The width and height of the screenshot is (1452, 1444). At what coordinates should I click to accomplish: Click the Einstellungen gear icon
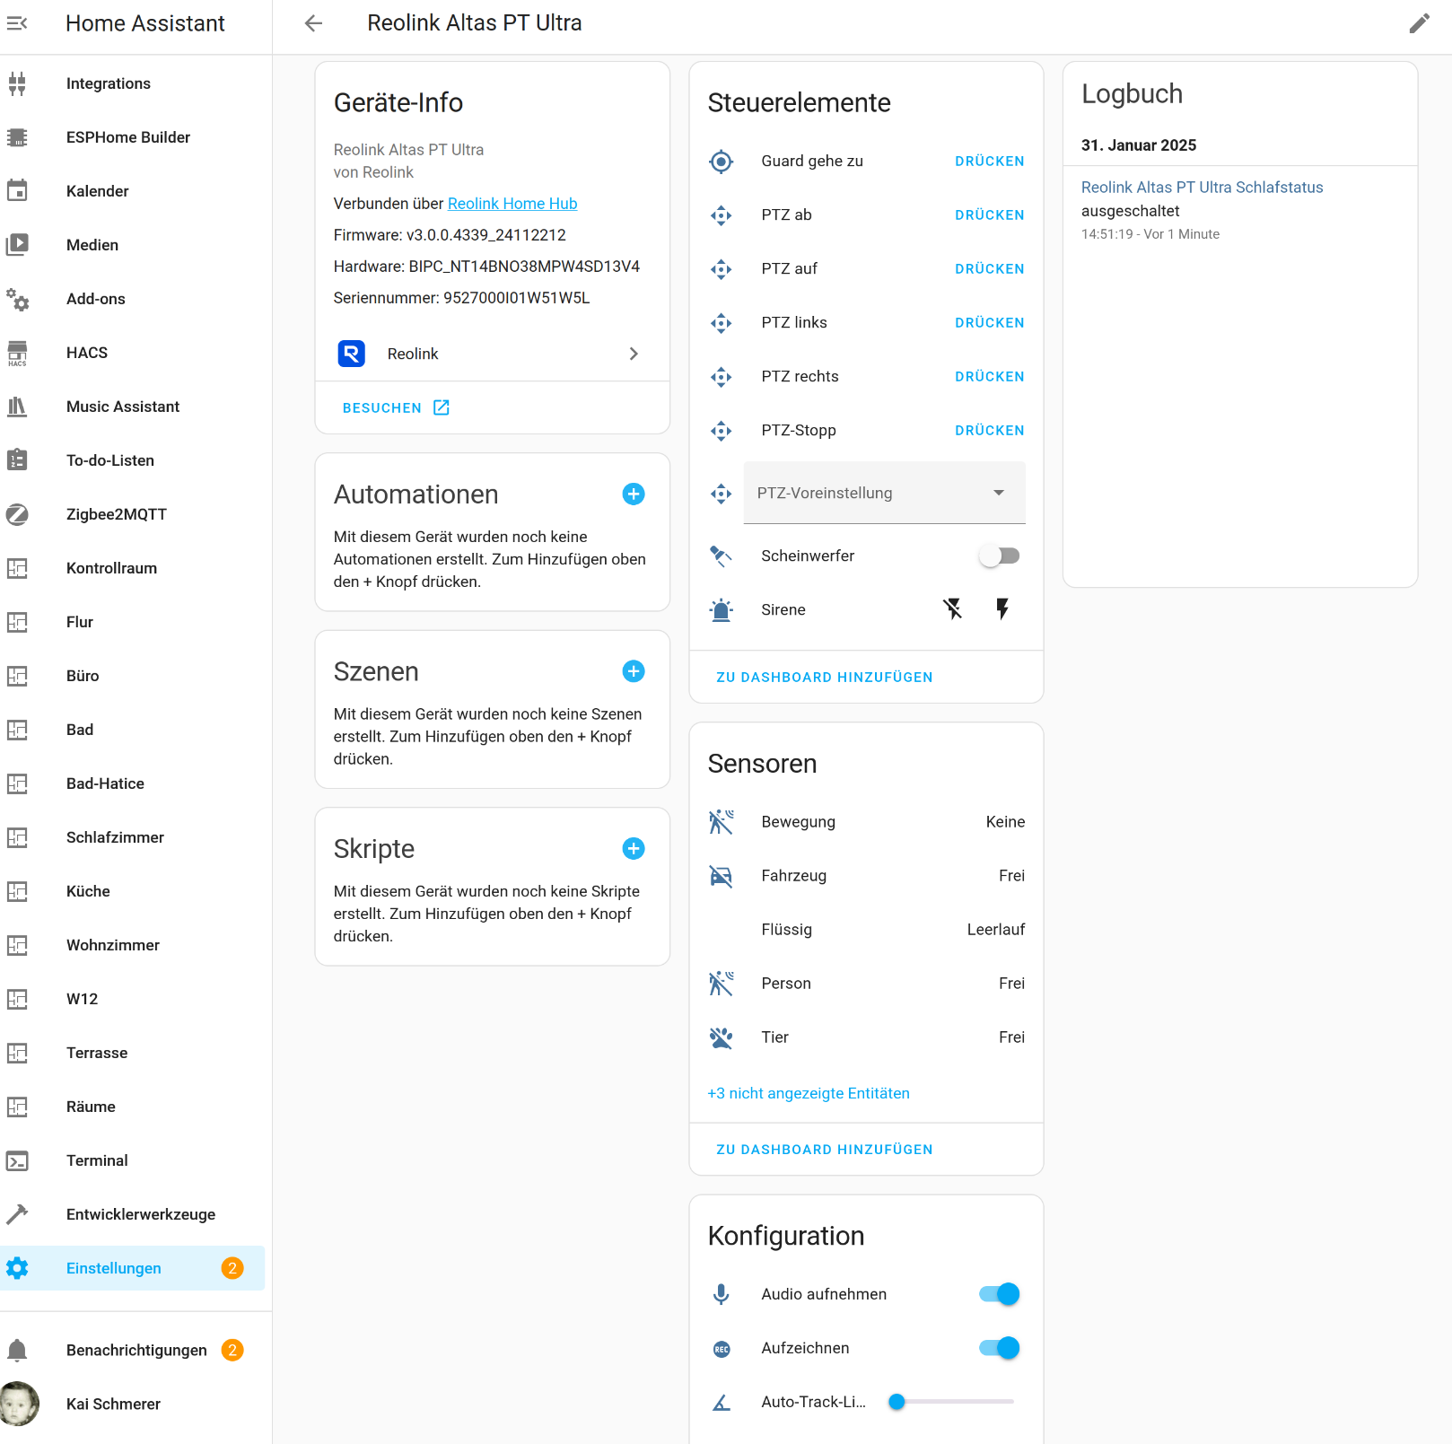(17, 1268)
